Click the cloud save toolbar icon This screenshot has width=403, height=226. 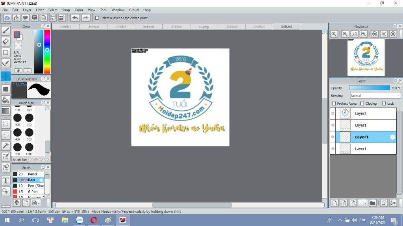pos(7,18)
